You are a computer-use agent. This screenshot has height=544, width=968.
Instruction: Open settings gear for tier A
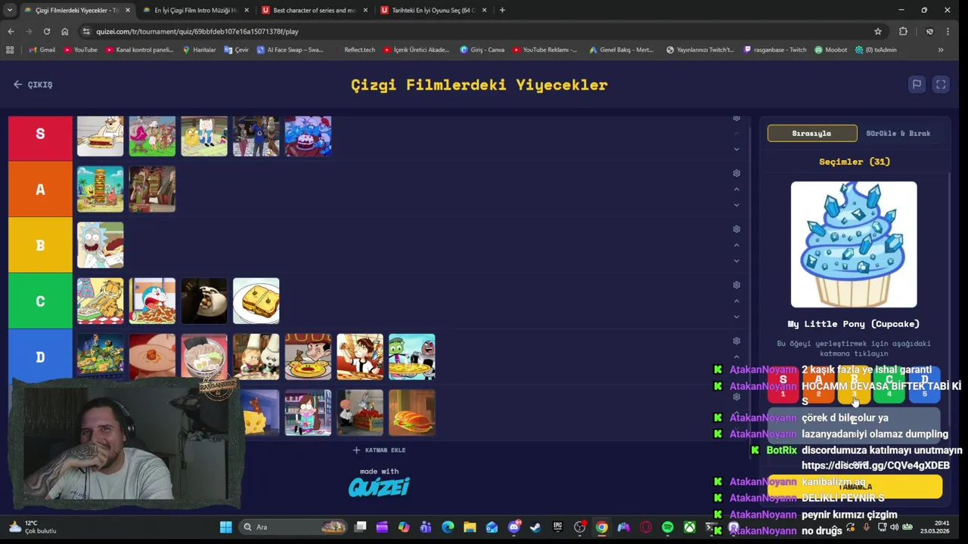pyautogui.click(x=737, y=173)
